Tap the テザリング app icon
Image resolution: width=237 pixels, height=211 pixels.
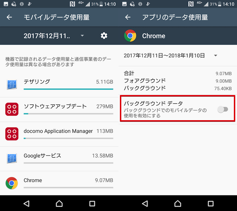coord(12,85)
